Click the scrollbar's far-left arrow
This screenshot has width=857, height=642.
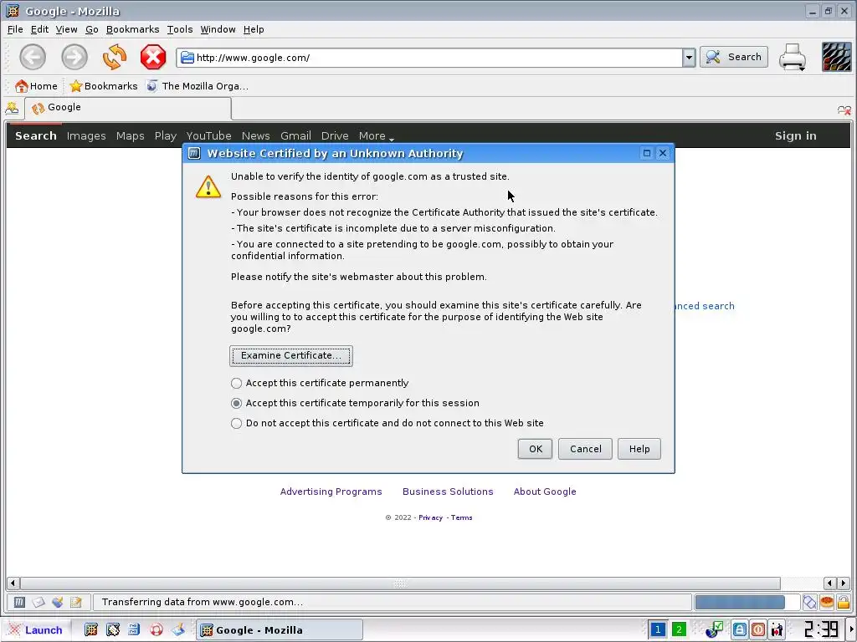(x=13, y=583)
